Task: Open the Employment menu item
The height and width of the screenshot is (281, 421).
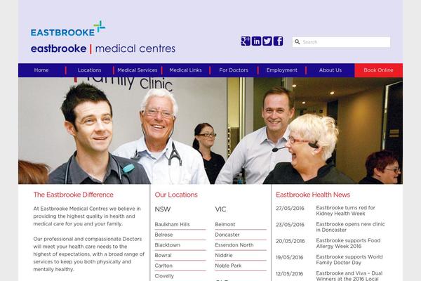Action: [x=282, y=70]
